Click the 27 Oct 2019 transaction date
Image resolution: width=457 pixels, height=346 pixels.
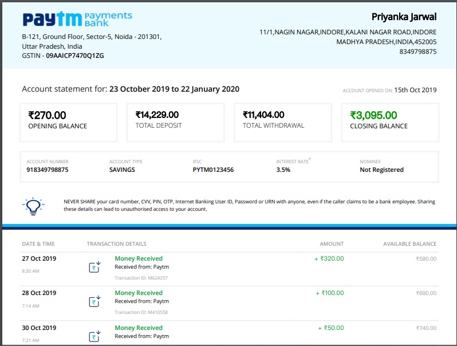(x=39, y=258)
